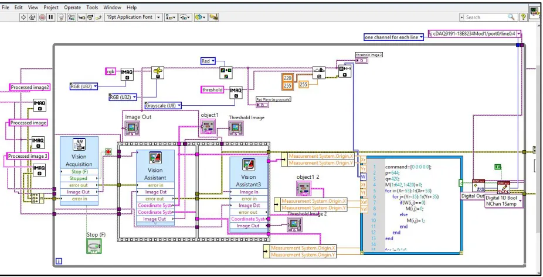Click the Digital Out label
Screen dimensions: 543x277
473,196
